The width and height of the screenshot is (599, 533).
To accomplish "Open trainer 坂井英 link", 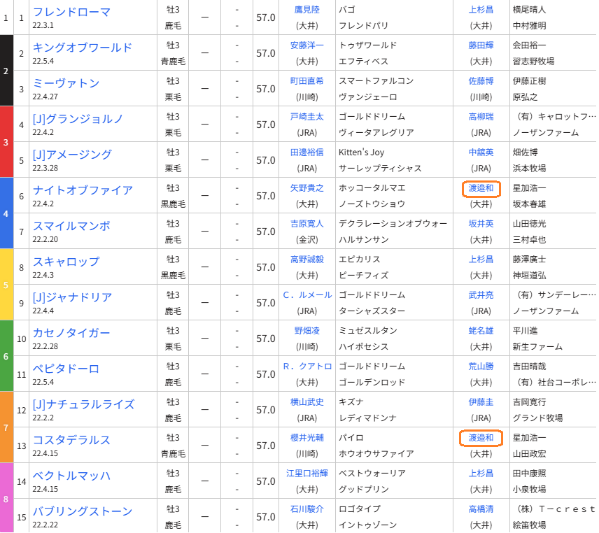I will [x=481, y=223].
